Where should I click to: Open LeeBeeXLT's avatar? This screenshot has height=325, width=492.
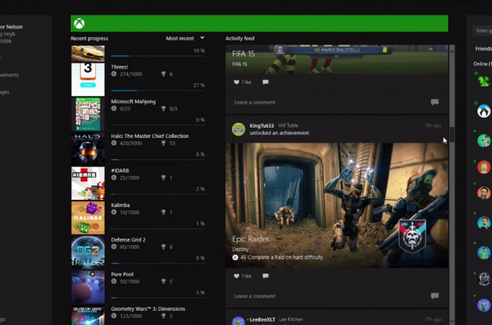[239, 321]
